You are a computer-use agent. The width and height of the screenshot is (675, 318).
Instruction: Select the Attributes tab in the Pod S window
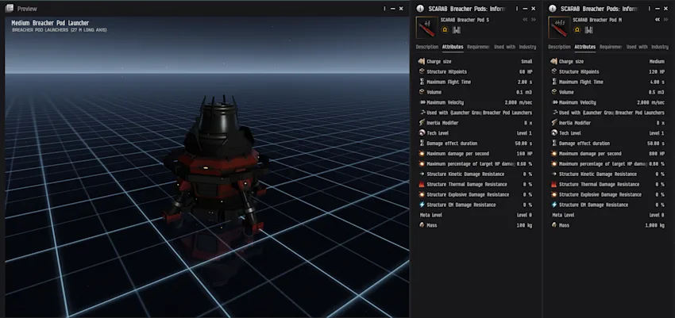pyautogui.click(x=453, y=47)
